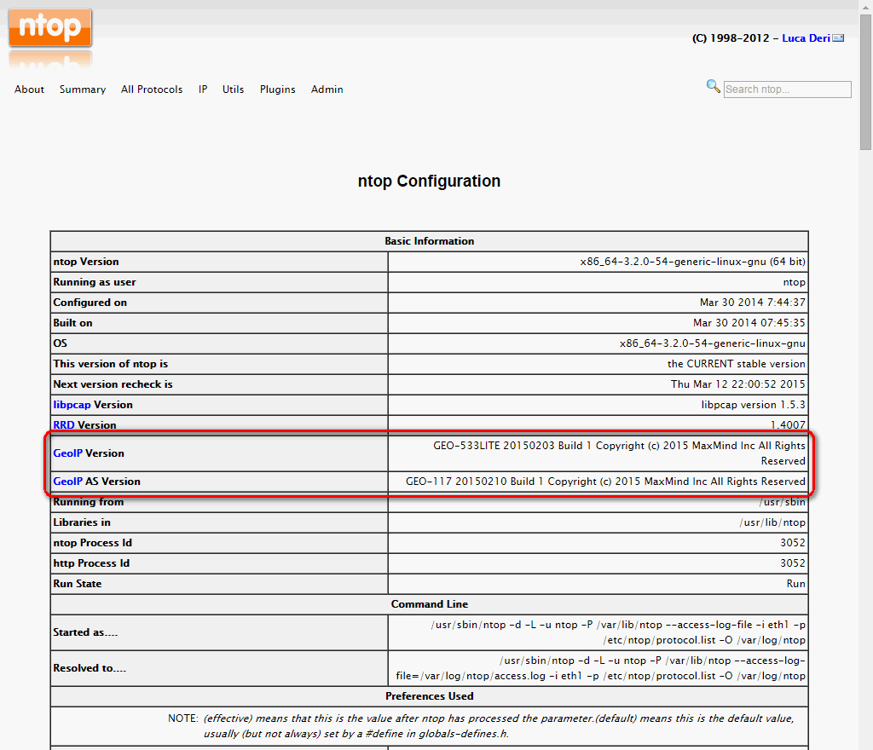Click the Running as user label

click(x=94, y=282)
